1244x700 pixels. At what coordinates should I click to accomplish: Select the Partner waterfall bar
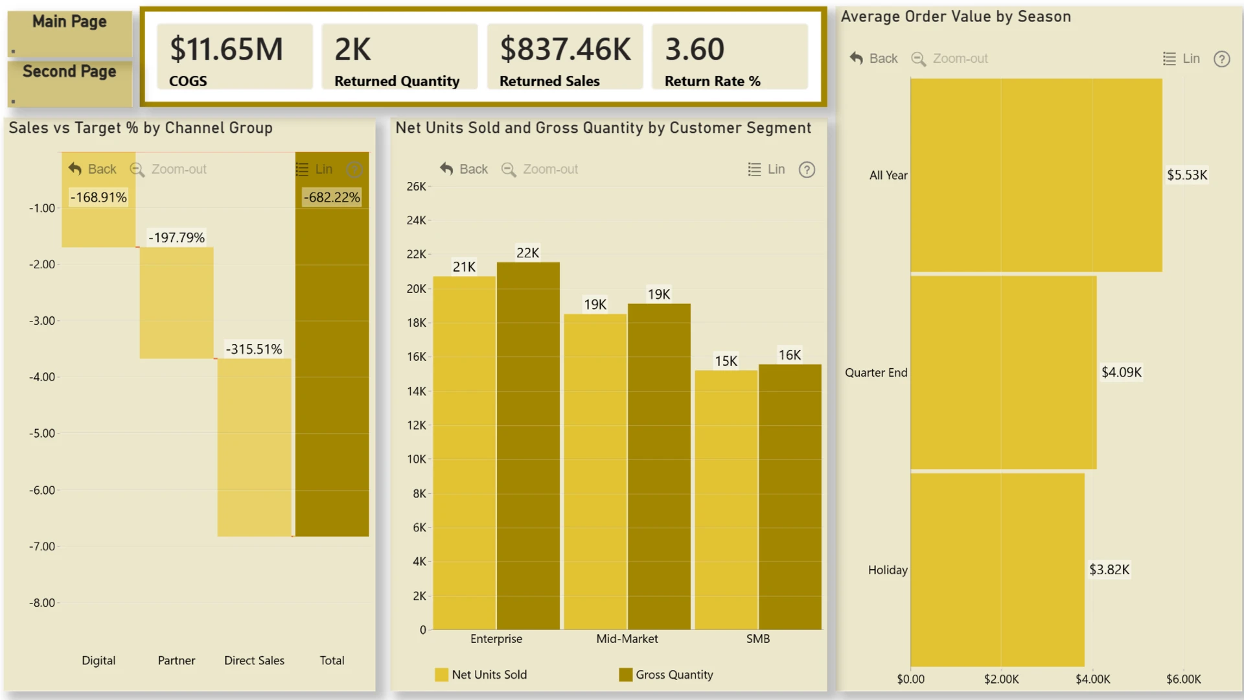(176, 303)
